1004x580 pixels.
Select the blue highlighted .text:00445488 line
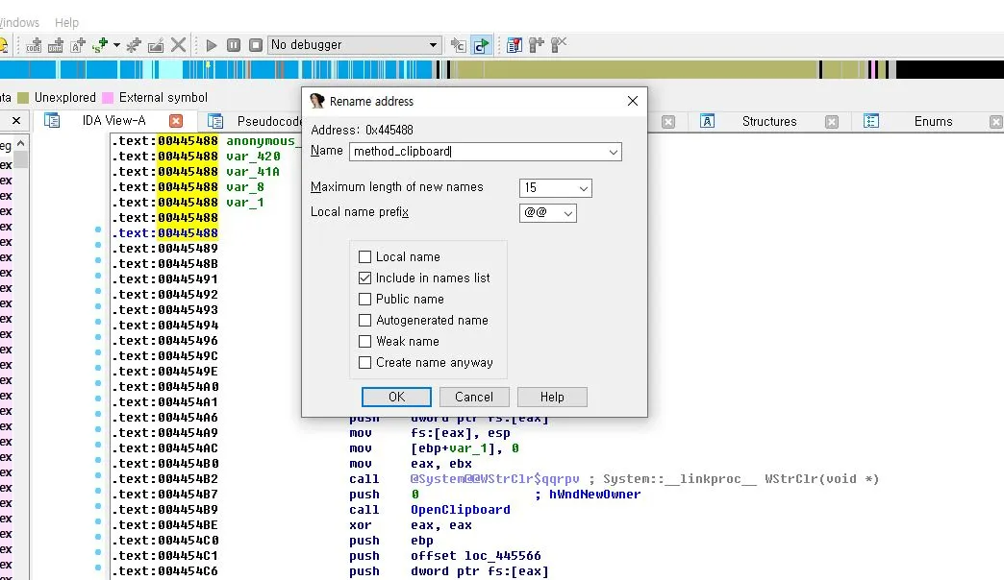(165, 233)
